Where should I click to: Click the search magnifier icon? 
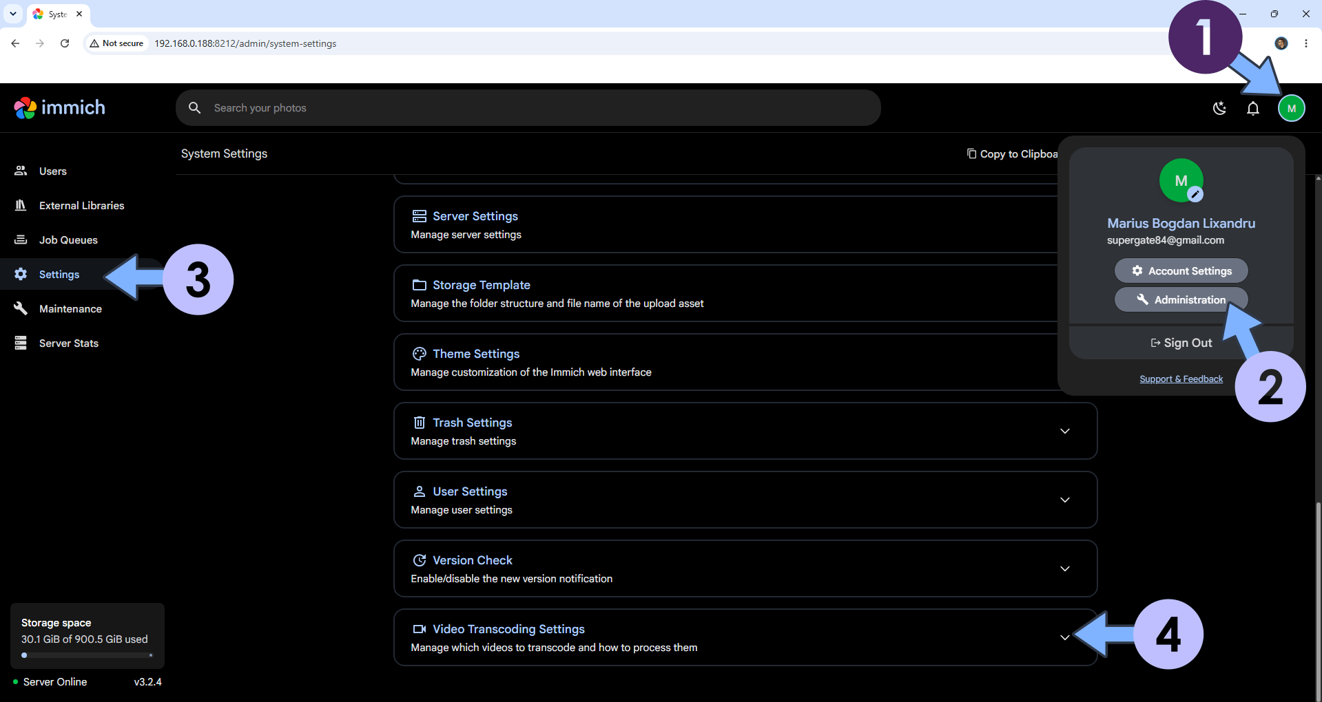click(x=195, y=108)
